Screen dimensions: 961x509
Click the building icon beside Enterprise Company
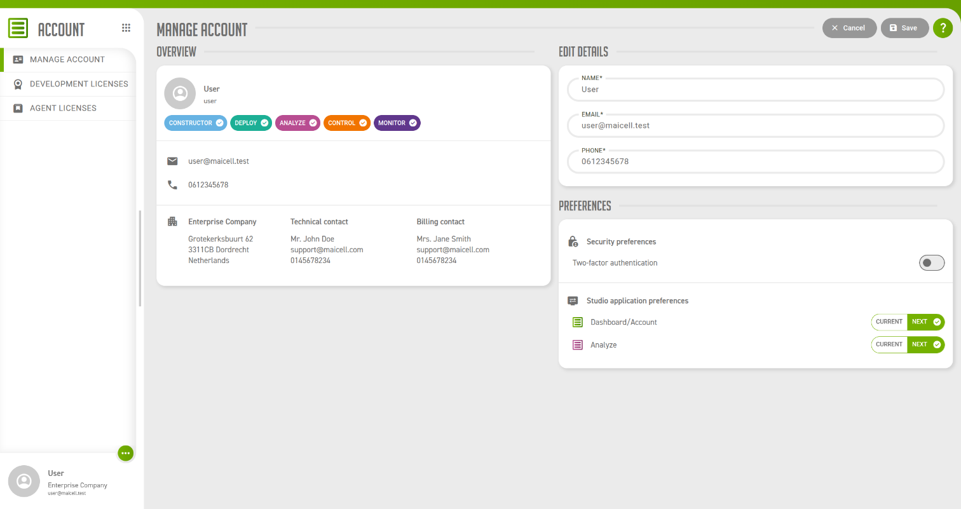[172, 222]
